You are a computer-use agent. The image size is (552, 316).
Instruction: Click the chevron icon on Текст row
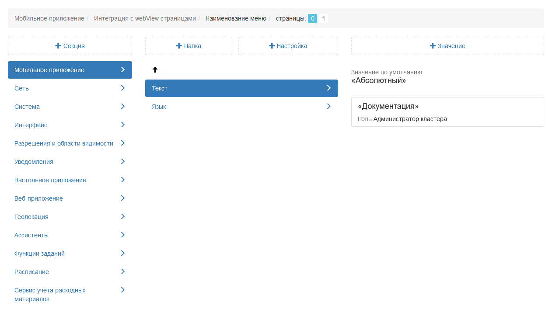coord(329,88)
